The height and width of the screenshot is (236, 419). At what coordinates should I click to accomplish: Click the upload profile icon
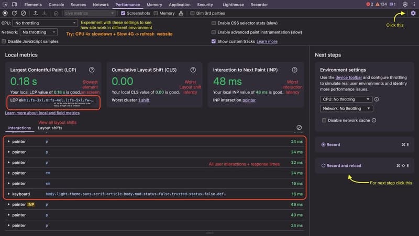coord(35,13)
